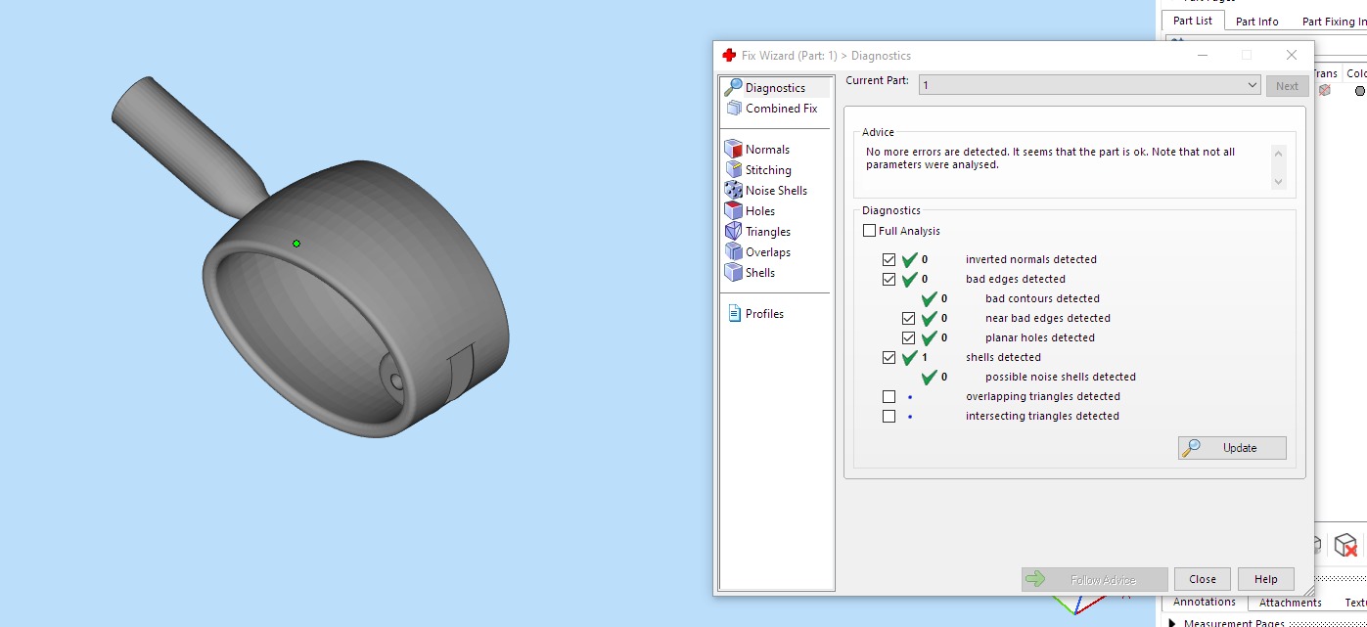1367x627 pixels.
Task: Open the Noise Shells page
Action: (x=765, y=191)
